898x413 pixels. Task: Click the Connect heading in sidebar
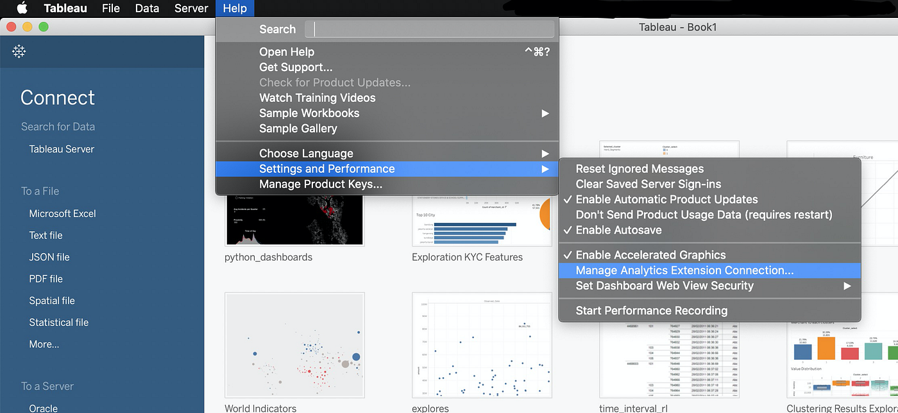(58, 97)
